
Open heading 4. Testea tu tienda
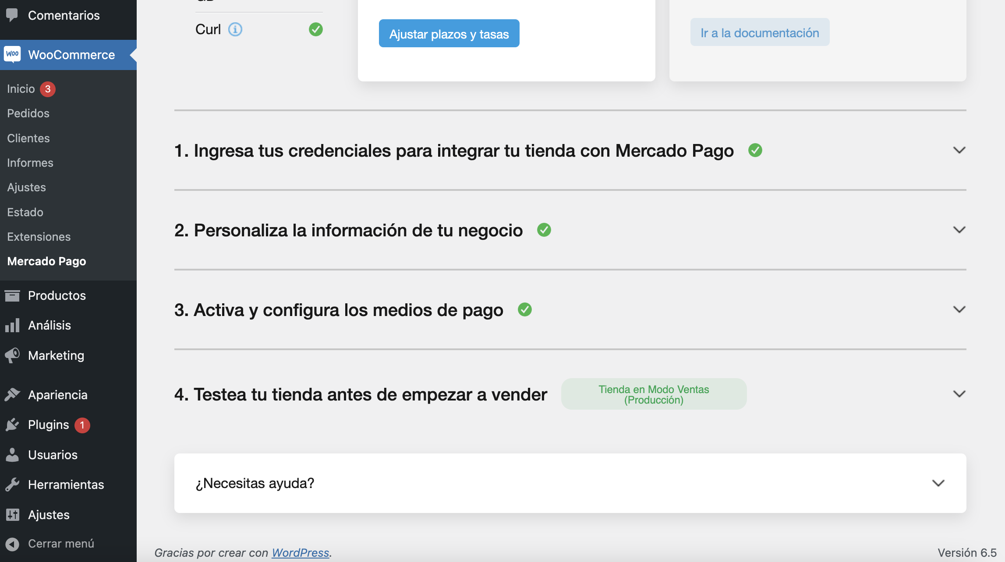tap(361, 394)
